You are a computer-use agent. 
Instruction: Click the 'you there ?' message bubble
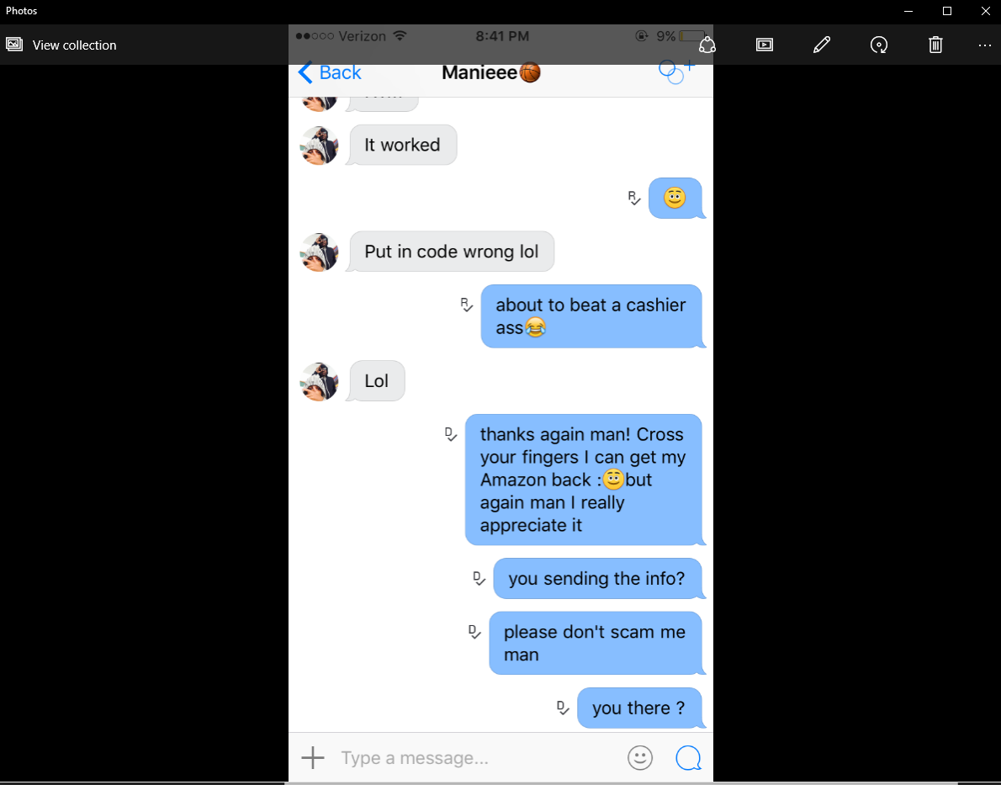pos(639,708)
